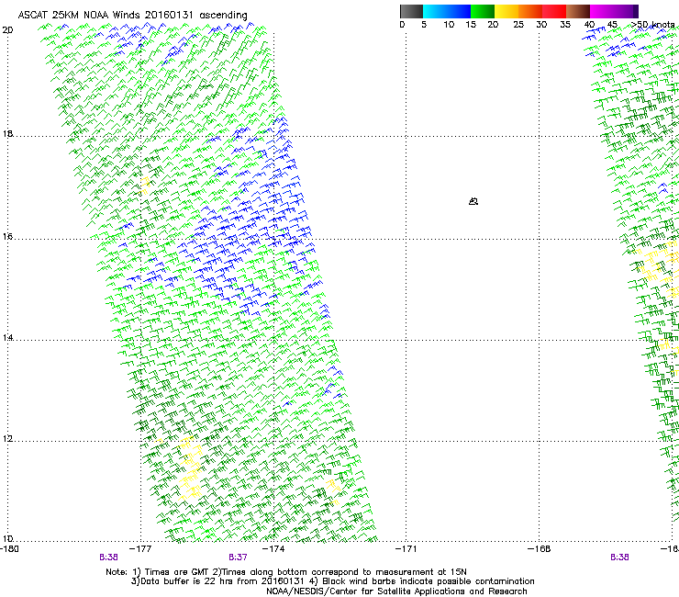Click the legend label '45'

point(612,25)
